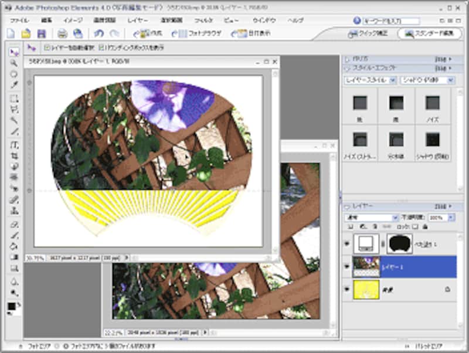
Task: Open the layer blend mode dropdown
Action: [x=372, y=218]
